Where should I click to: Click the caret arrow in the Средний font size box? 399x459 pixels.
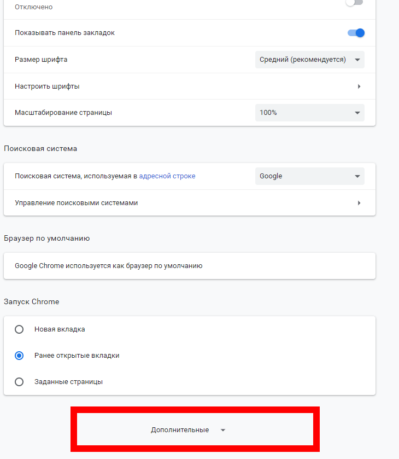pos(357,60)
